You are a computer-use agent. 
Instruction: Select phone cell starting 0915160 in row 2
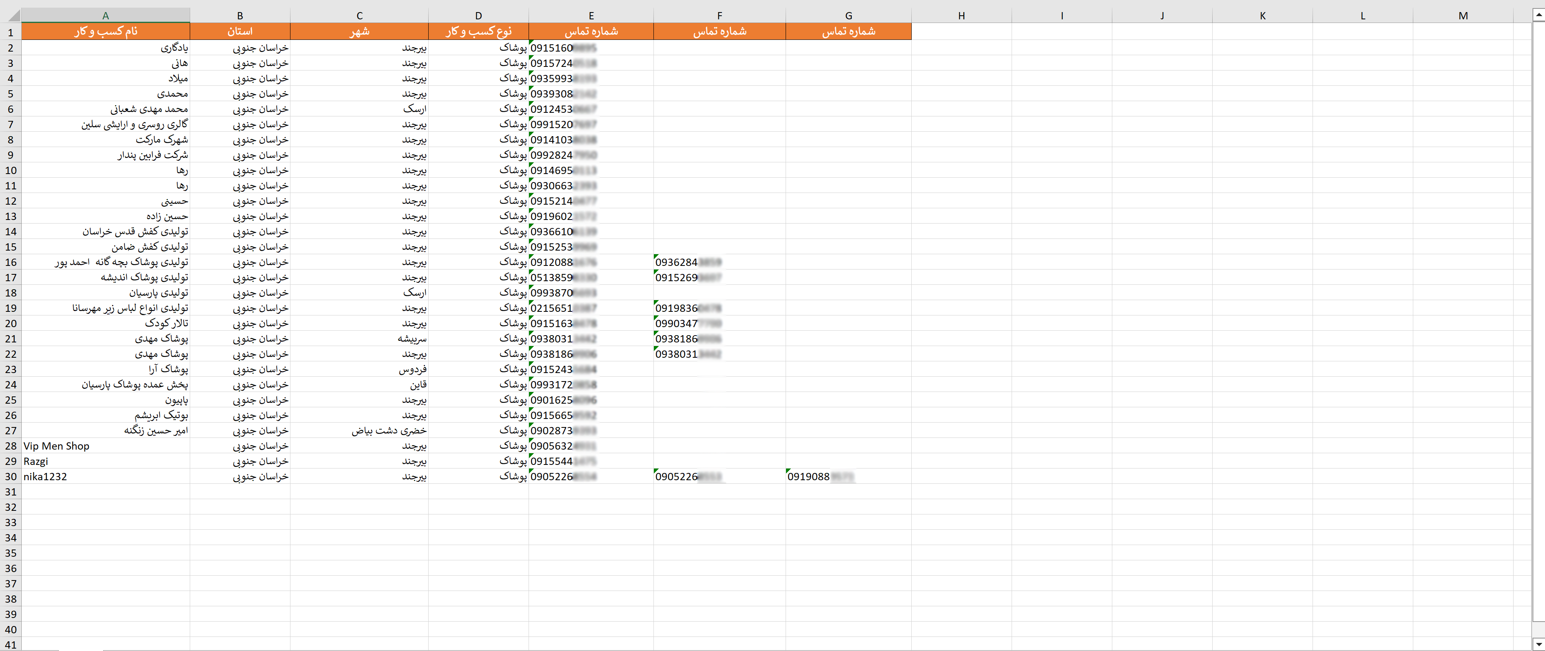[591, 48]
